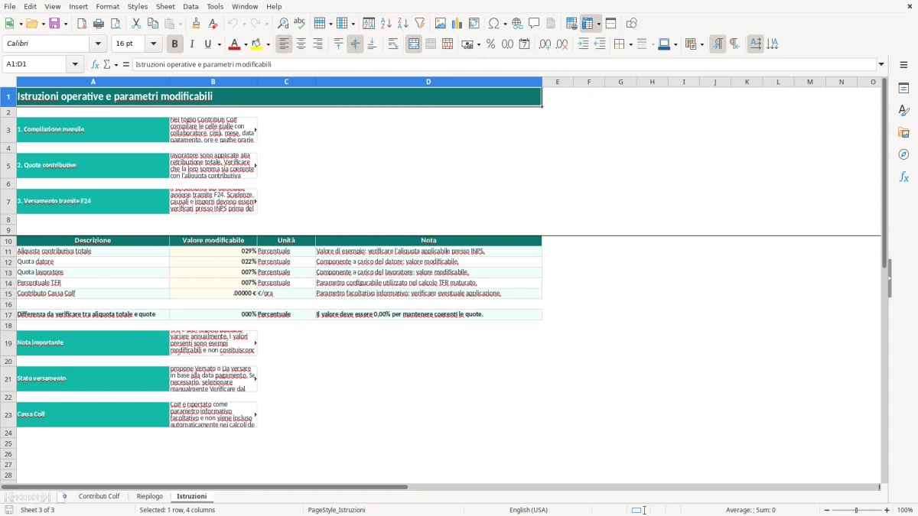Image resolution: width=918 pixels, height=516 pixels.
Task: Click Export as PDF icon
Action: [82, 24]
